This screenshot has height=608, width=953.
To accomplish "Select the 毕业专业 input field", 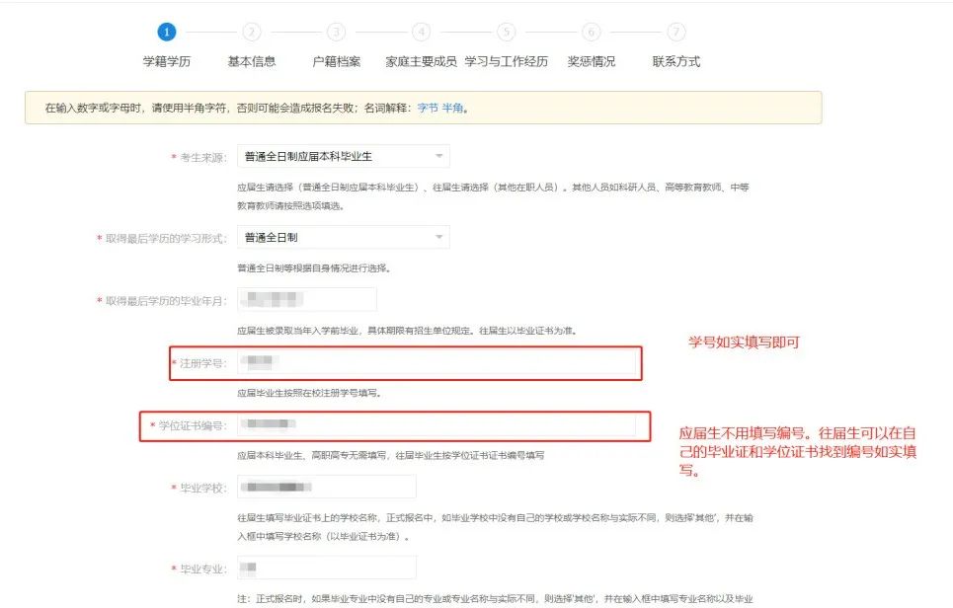I will coord(326,568).
